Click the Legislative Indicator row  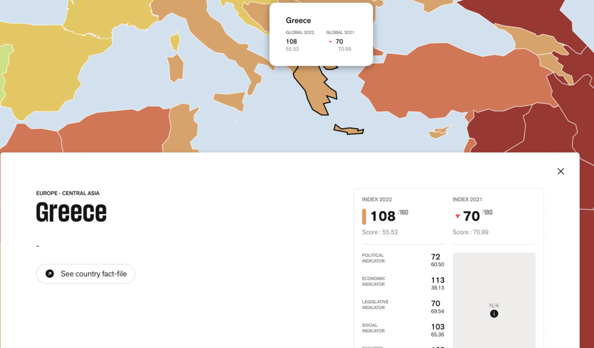(x=402, y=306)
